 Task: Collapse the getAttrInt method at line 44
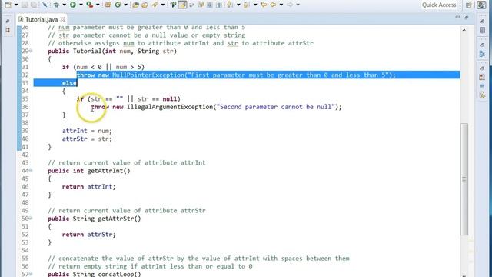(31, 171)
